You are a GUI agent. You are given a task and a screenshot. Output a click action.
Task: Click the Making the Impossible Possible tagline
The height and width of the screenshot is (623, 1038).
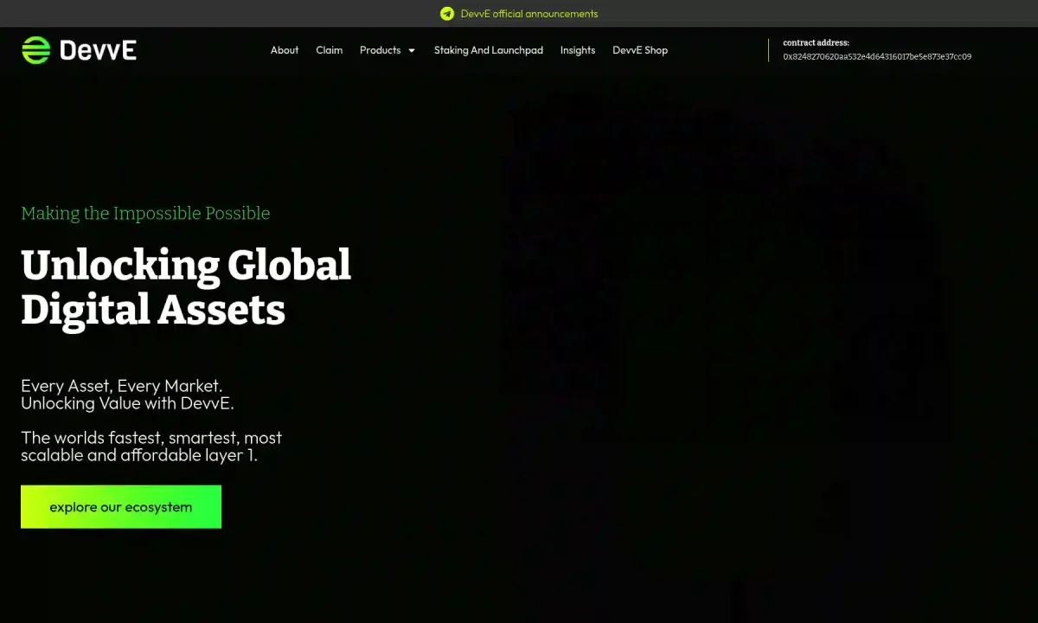pyautogui.click(x=145, y=214)
